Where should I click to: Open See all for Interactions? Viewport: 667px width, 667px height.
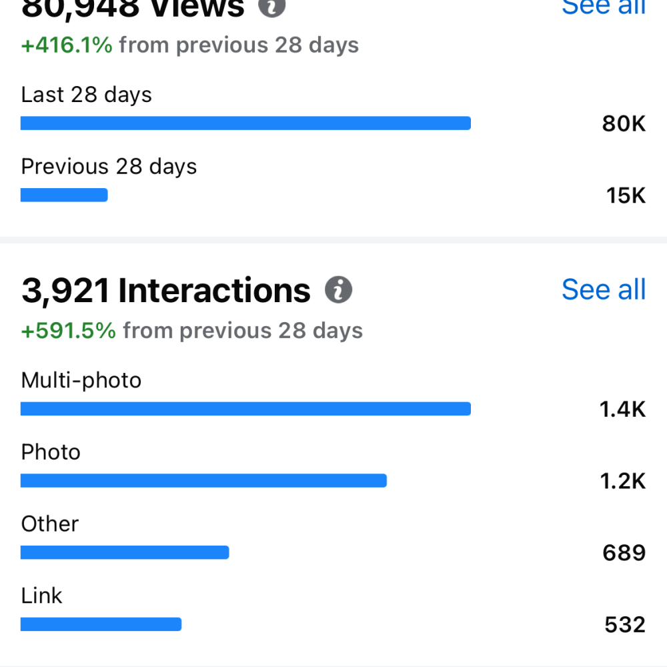click(x=604, y=289)
